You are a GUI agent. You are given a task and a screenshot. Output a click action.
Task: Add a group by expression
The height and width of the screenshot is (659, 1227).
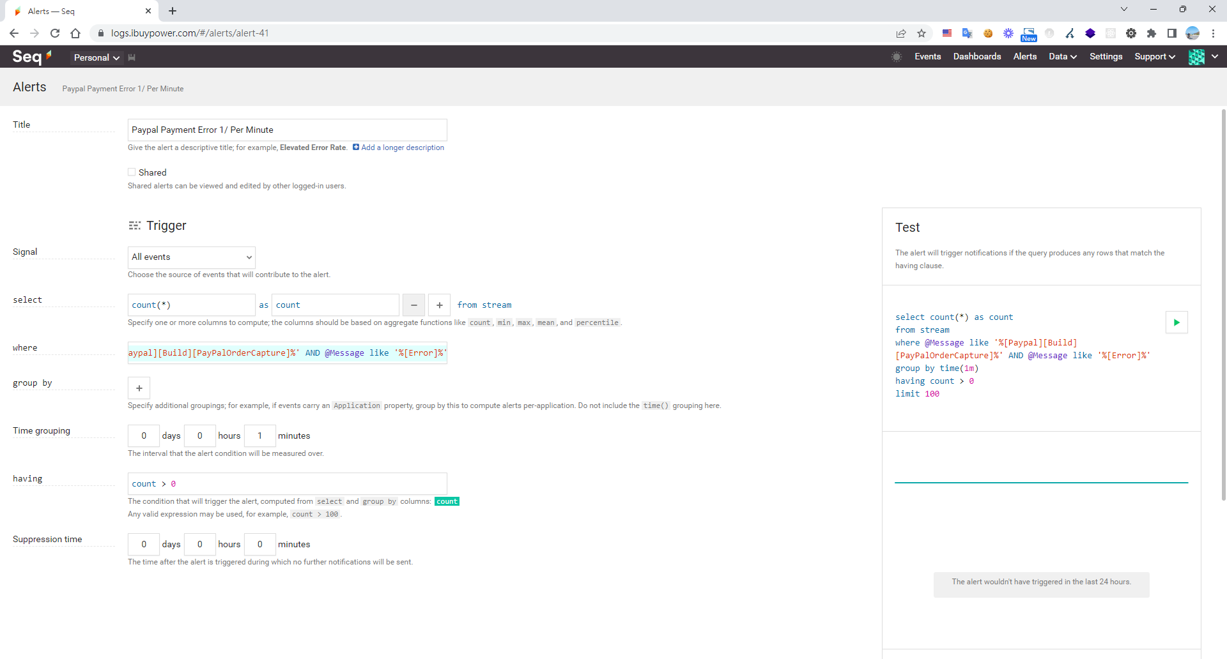pyautogui.click(x=139, y=388)
